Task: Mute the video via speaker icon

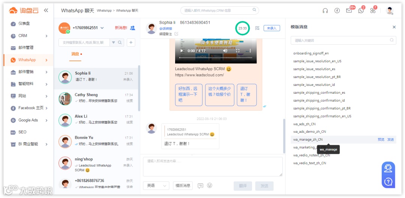Action: tap(225, 51)
